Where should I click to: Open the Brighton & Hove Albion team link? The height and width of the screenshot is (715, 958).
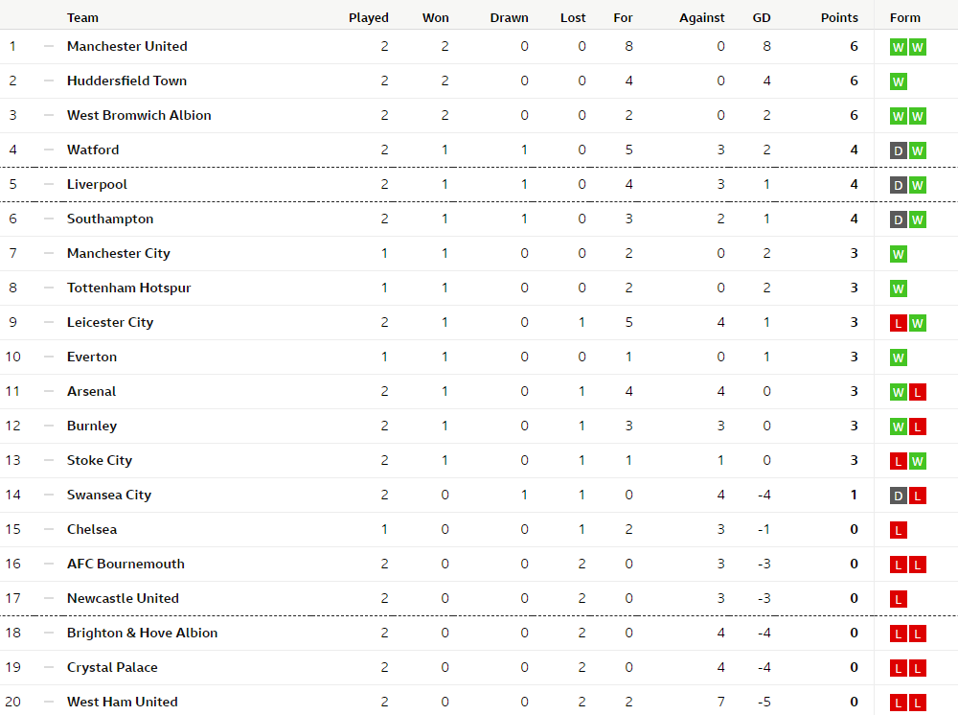click(x=142, y=633)
